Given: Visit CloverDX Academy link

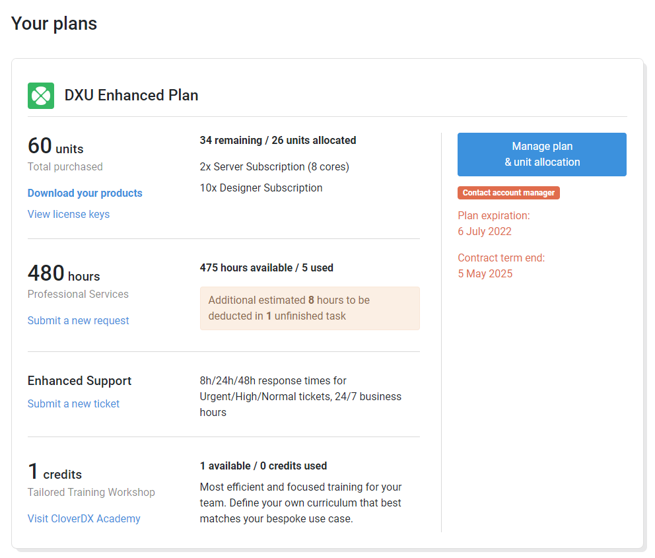Looking at the screenshot, I should point(84,518).
